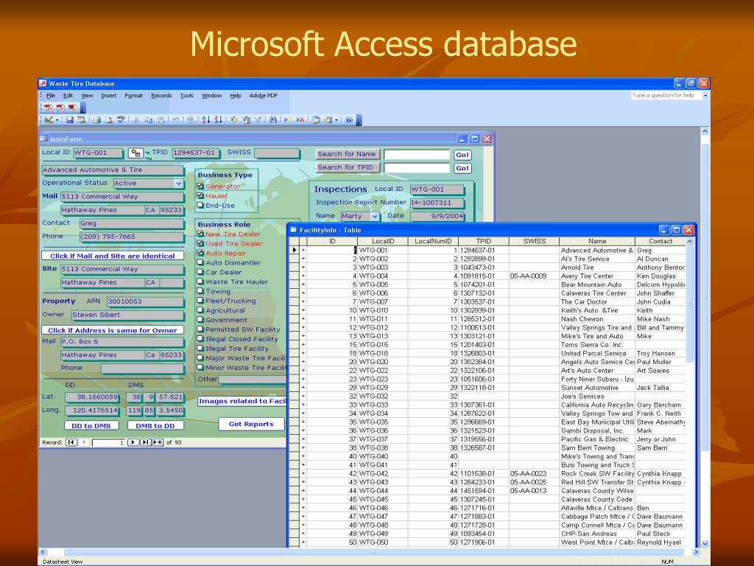Click the Print toolbar icon
This screenshot has width=754, height=566.
pos(96,120)
